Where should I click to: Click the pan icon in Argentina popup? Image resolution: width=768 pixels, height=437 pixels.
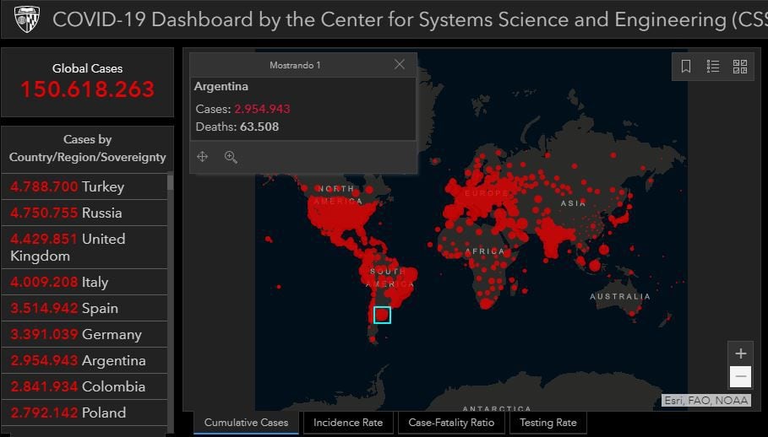[203, 157]
